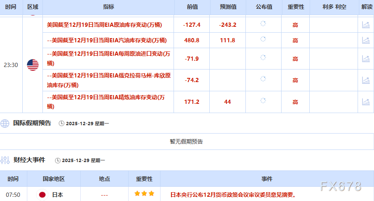The width and height of the screenshot is (374, 201).
Task: Click the 解读 column header
Action: click(366, 7)
